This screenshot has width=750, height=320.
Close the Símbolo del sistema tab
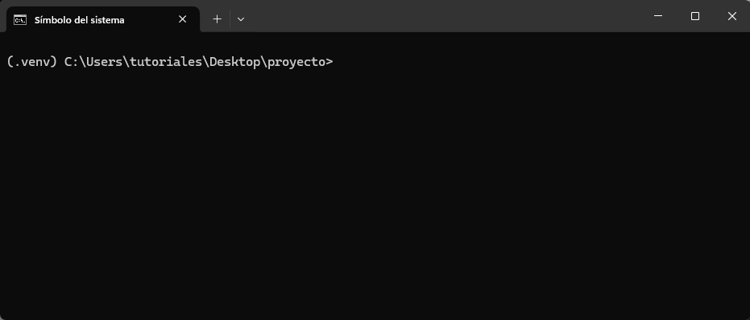[182, 19]
